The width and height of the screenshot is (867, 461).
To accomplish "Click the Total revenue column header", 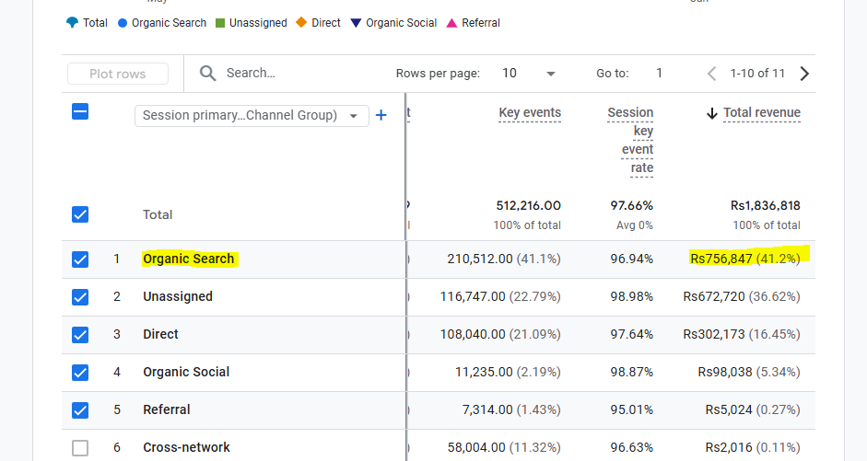I will click(762, 112).
